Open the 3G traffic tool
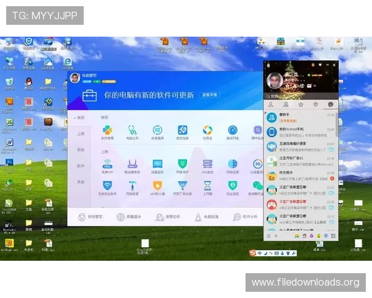This screenshot has width=372, height=298. pyautogui.click(x=257, y=166)
